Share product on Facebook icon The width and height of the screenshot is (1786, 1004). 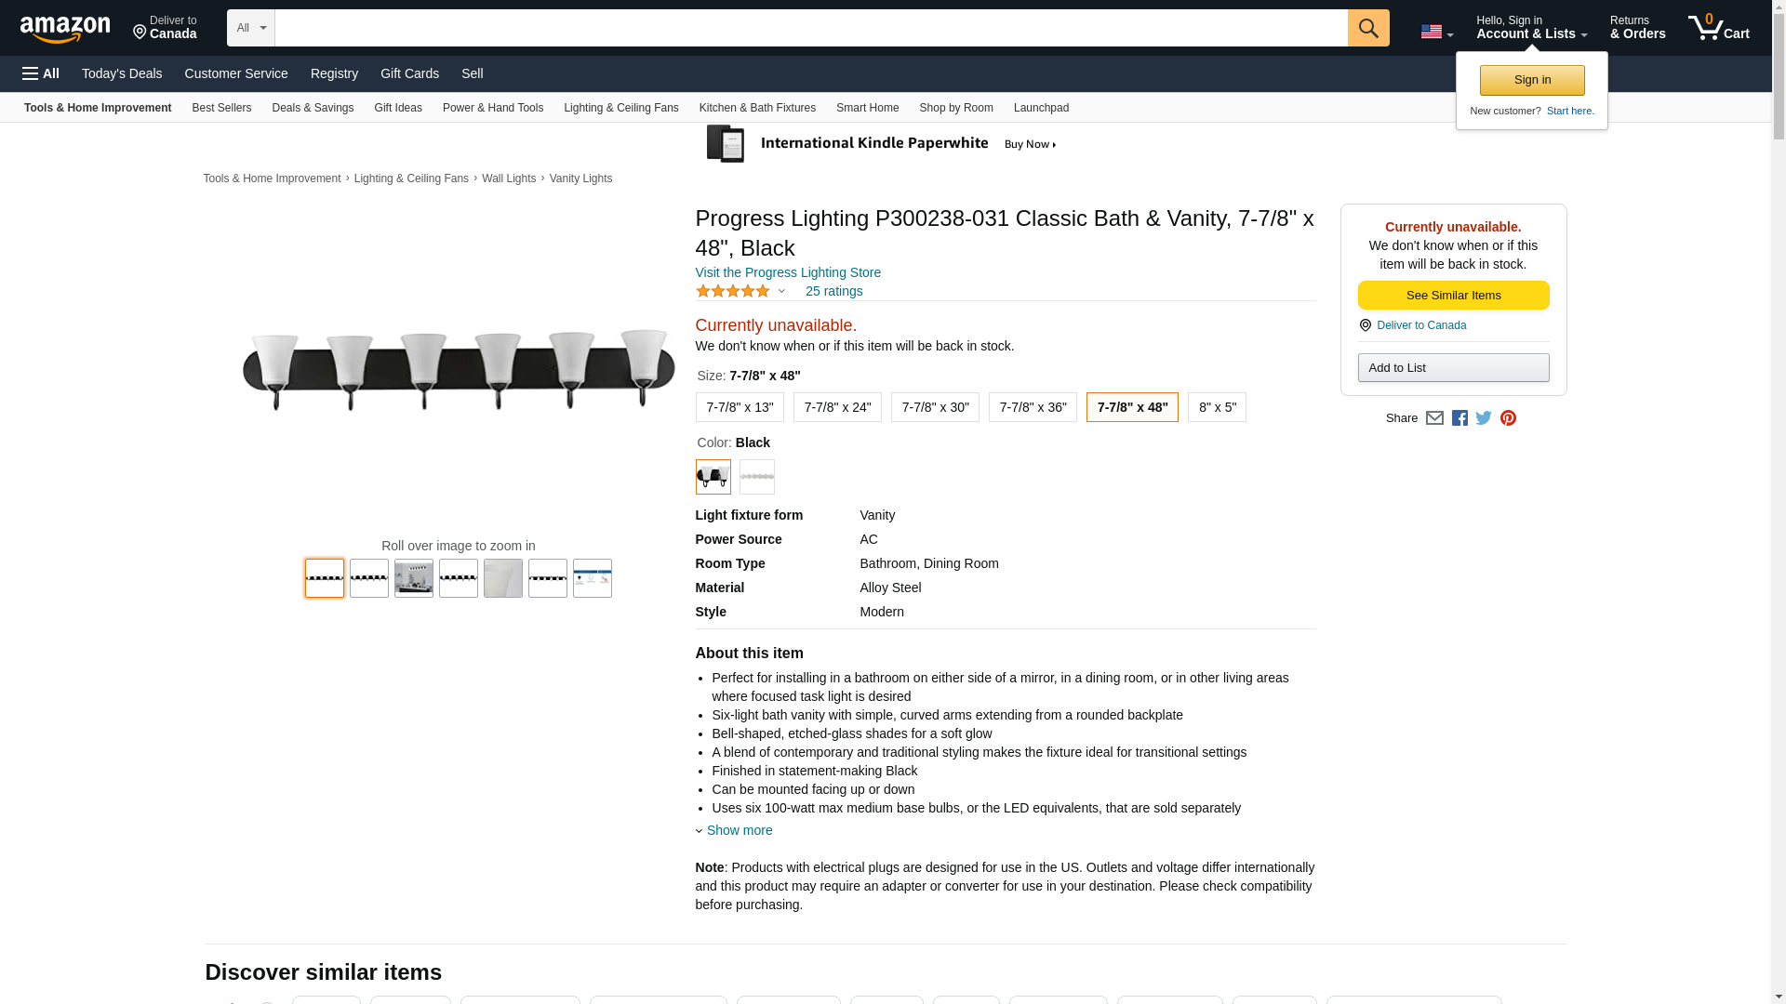pos(1459,418)
